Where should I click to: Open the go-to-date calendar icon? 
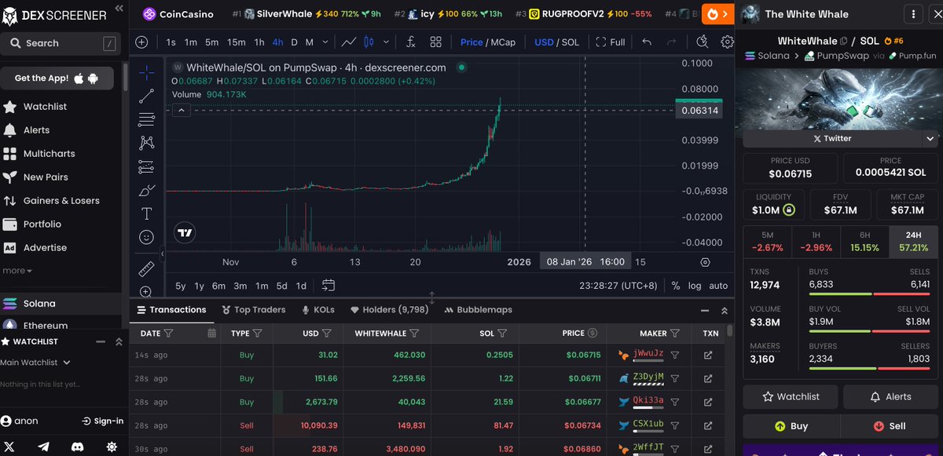[328, 286]
